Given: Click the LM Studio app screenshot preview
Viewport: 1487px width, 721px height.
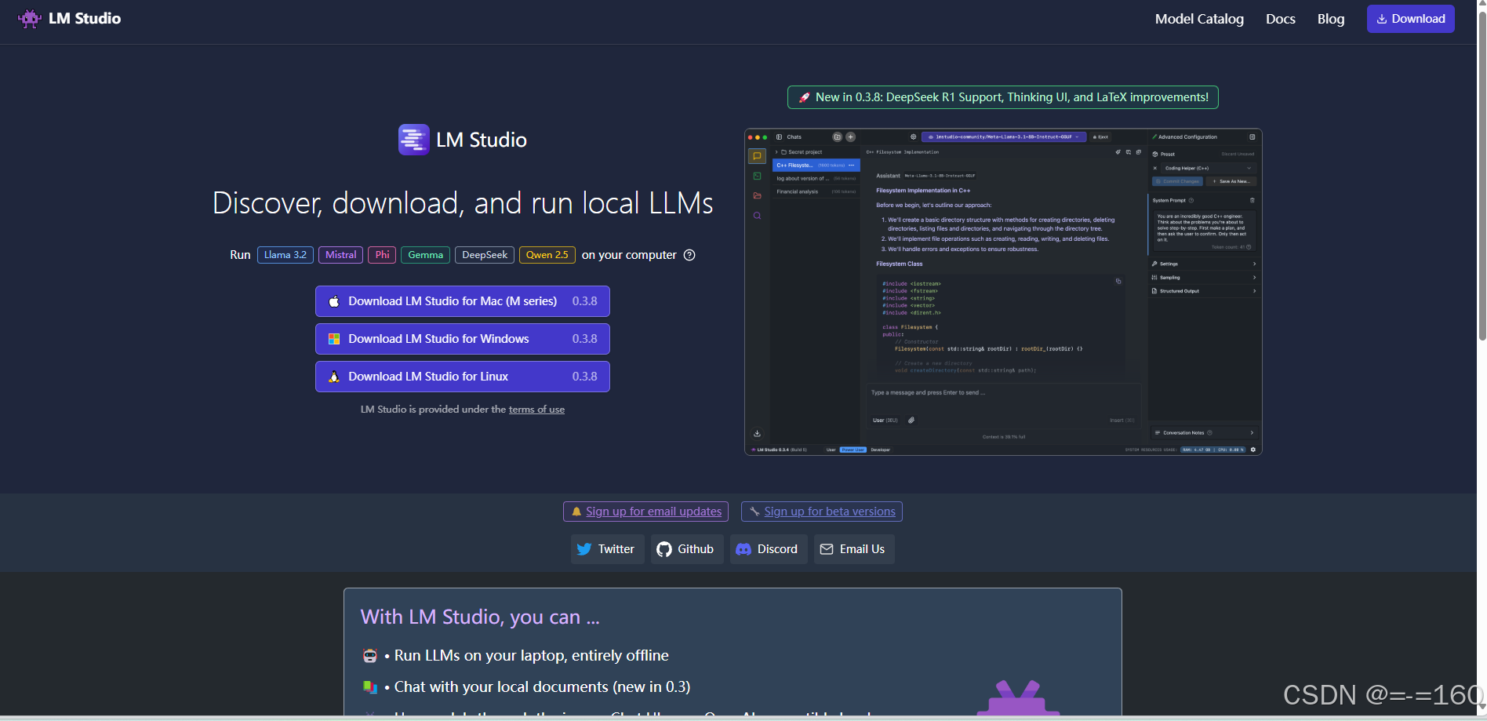Looking at the screenshot, I should pos(1003,292).
